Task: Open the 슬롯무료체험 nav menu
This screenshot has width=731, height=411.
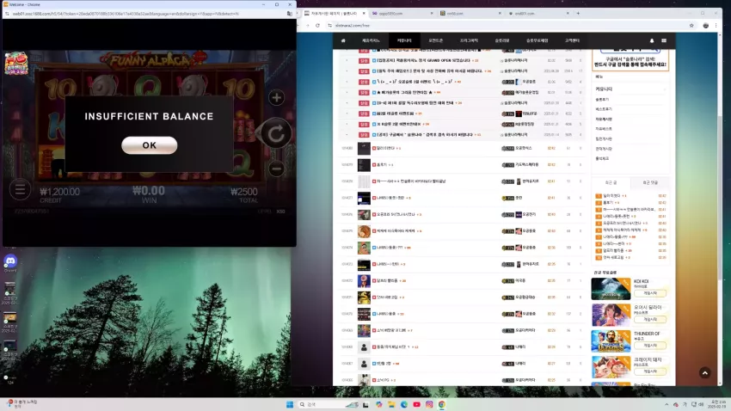Action: pos(537,40)
